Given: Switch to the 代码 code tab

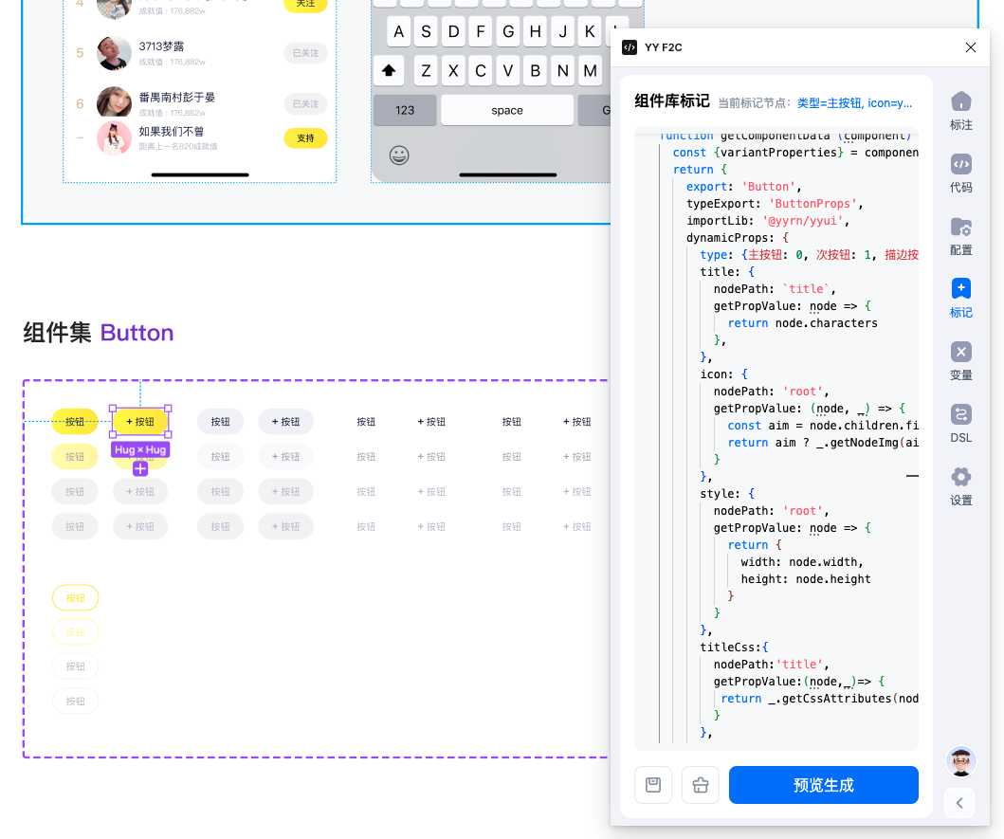Looking at the screenshot, I should tap(960, 173).
